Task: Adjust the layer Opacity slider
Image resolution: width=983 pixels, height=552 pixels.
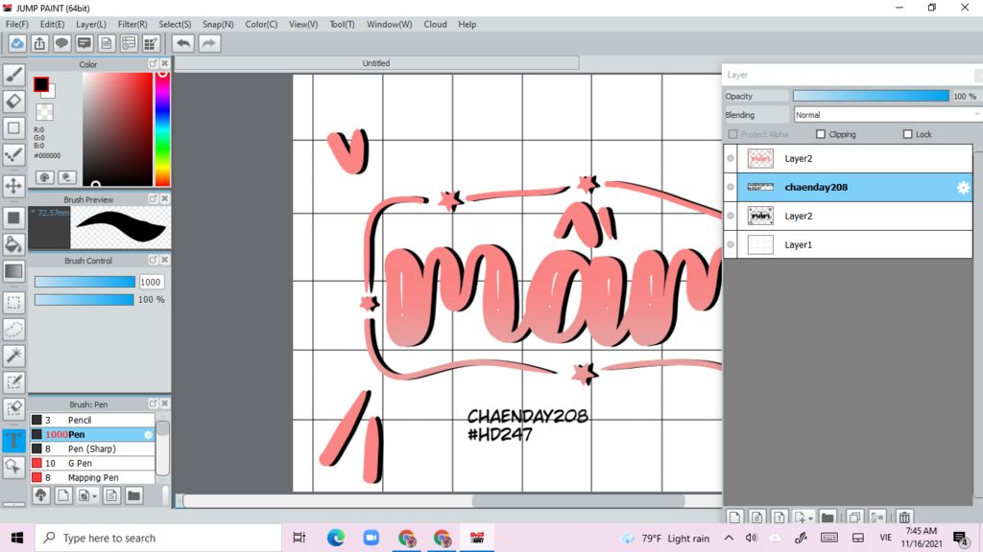Action: point(871,96)
